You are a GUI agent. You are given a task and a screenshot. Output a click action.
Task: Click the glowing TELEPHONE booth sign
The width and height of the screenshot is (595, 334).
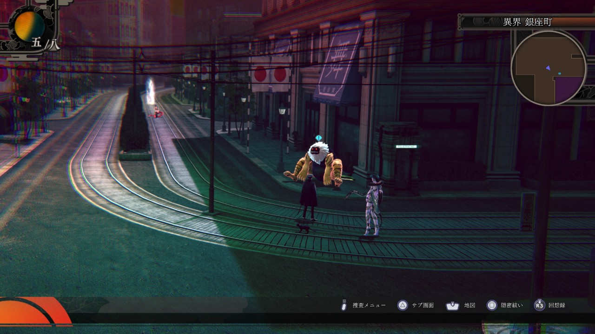[406, 147]
